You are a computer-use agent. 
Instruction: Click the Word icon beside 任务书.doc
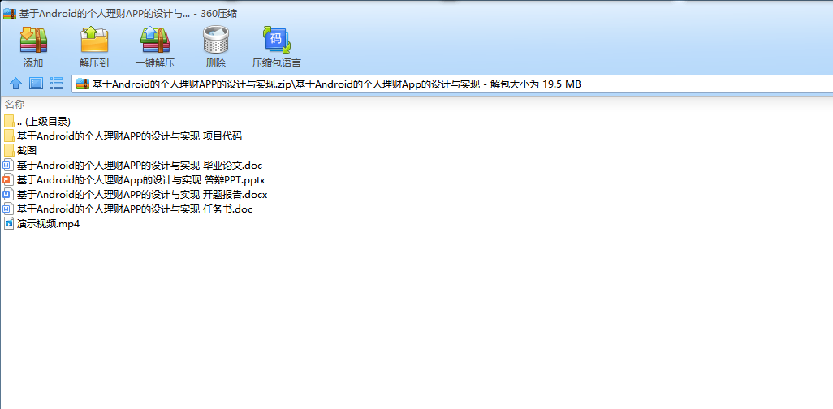[x=8, y=209]
